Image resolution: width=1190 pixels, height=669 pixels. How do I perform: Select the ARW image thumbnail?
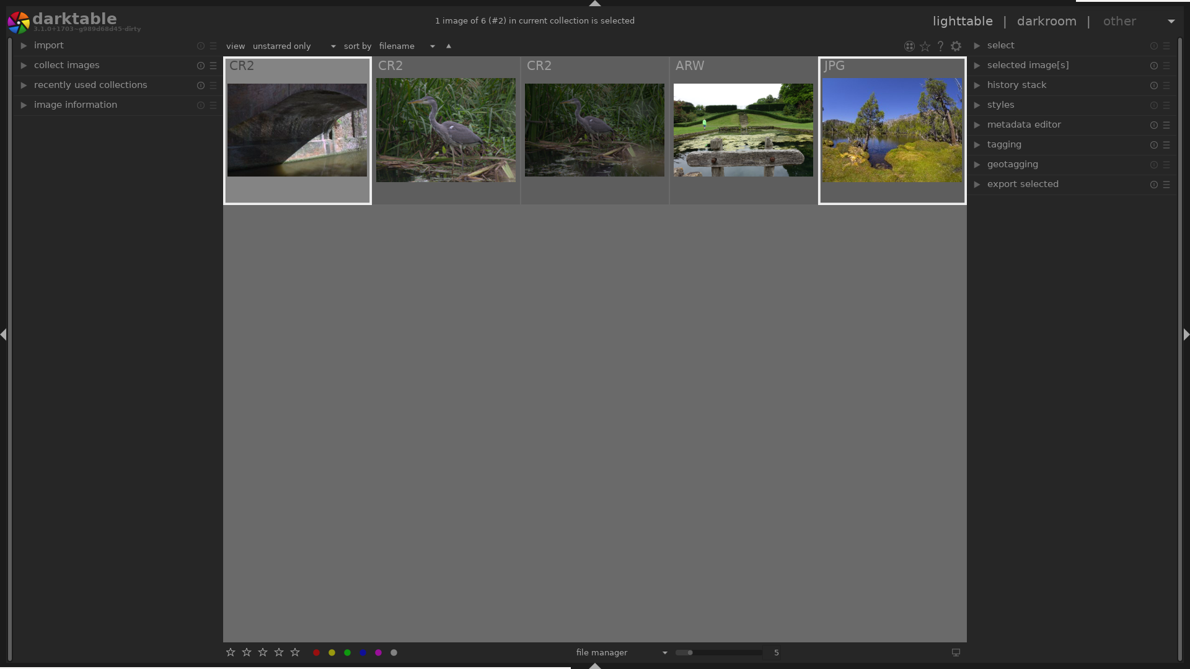743,129
